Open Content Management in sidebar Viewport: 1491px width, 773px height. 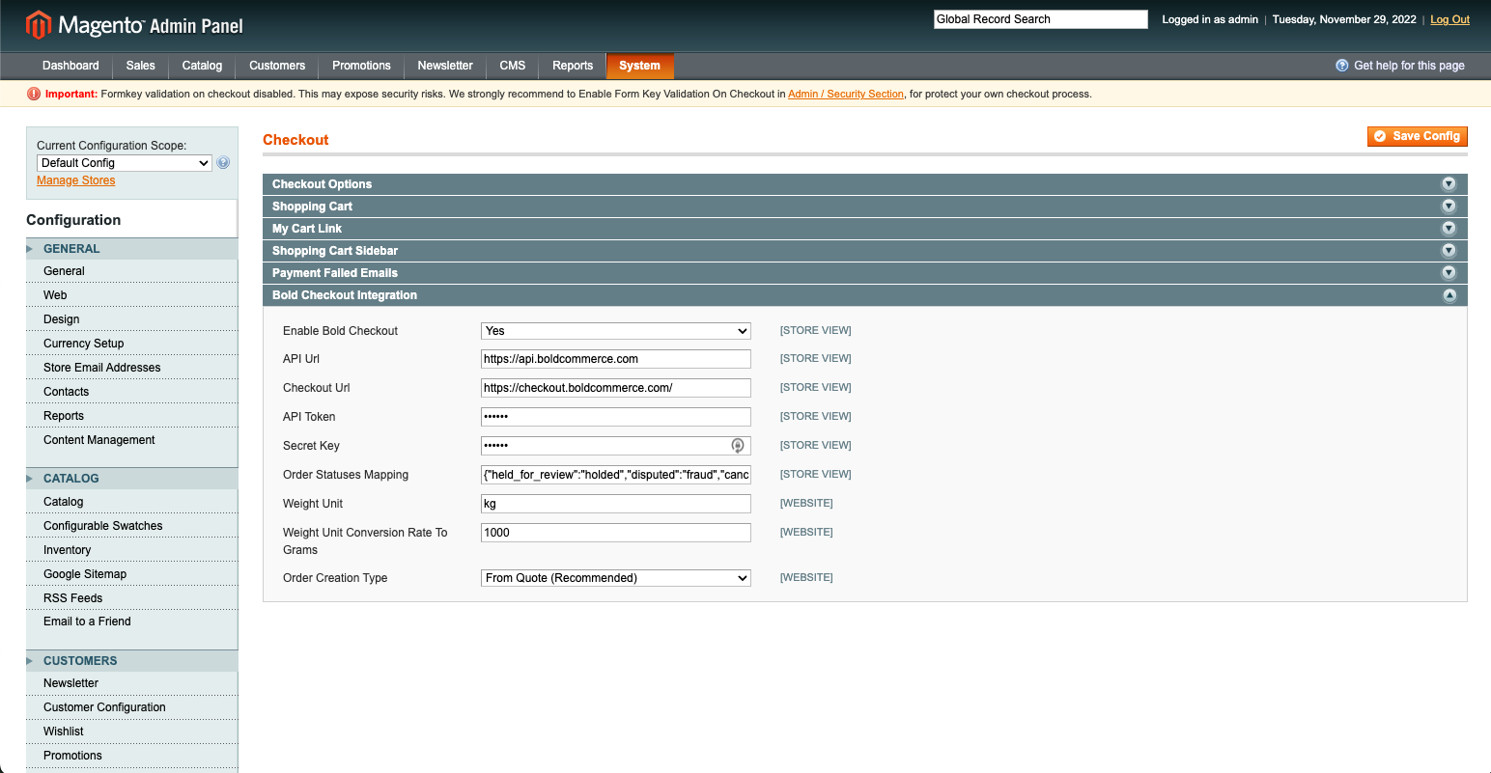point(131,440)
